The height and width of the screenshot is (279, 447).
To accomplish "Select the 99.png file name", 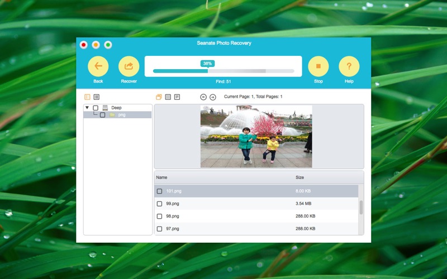I will pos(173,204).
